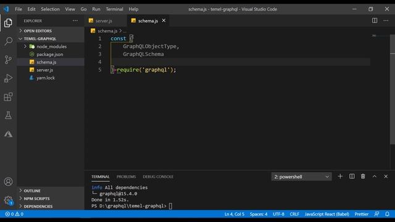
Task: Open the Go menu
Action: [x=83, y=9]
